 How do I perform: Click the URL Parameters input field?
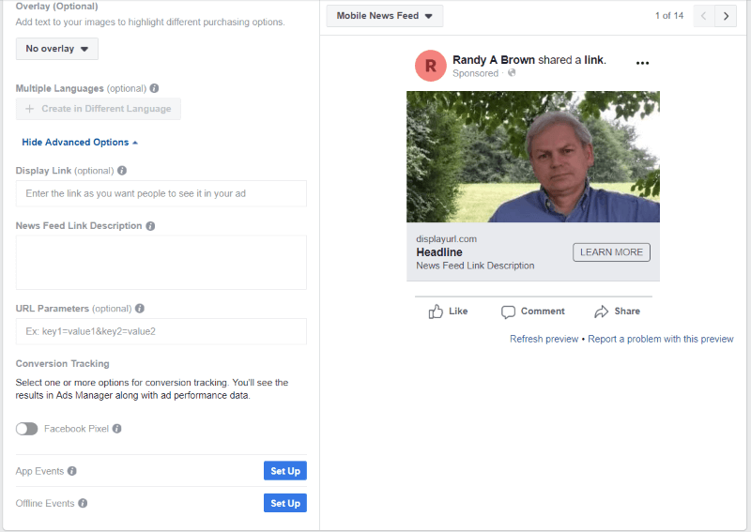click(x=161, y=331)
